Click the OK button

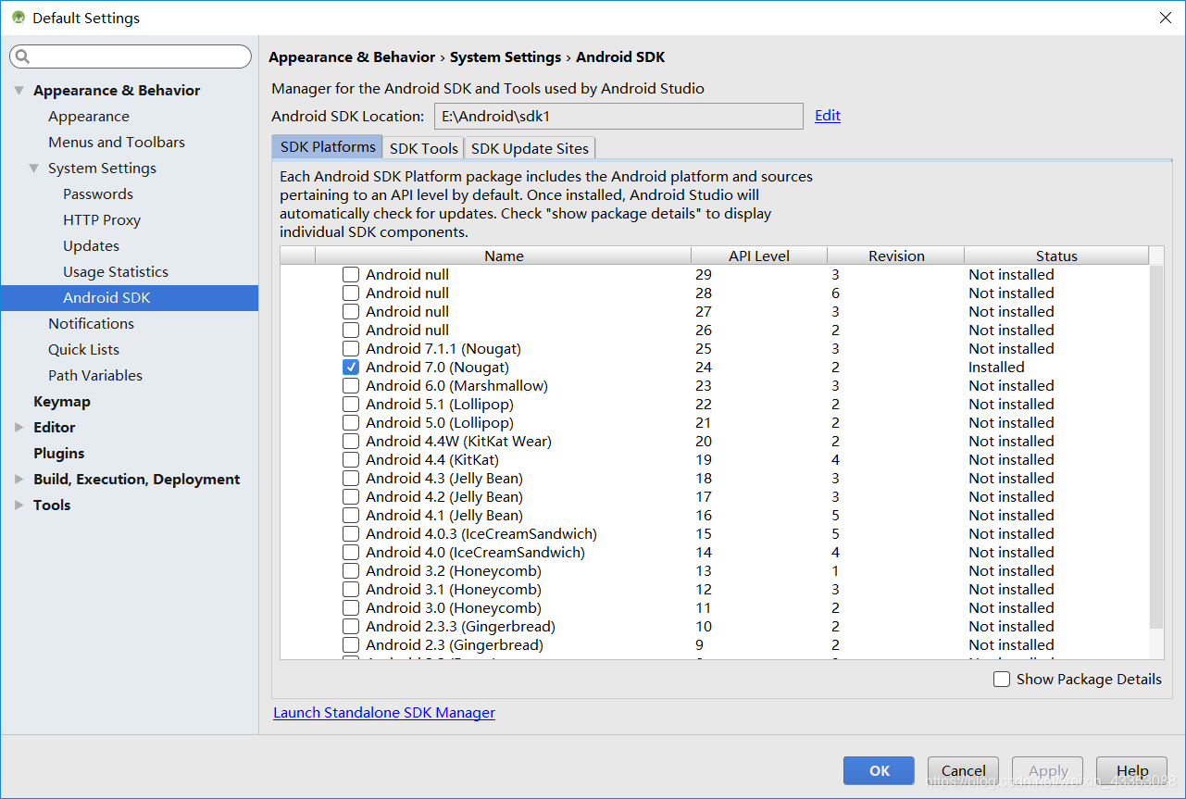[879, 770]
